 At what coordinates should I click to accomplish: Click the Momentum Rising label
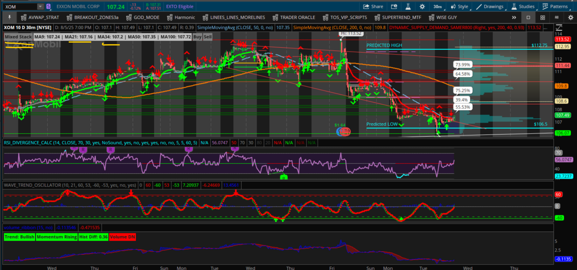tap(57, 237)
